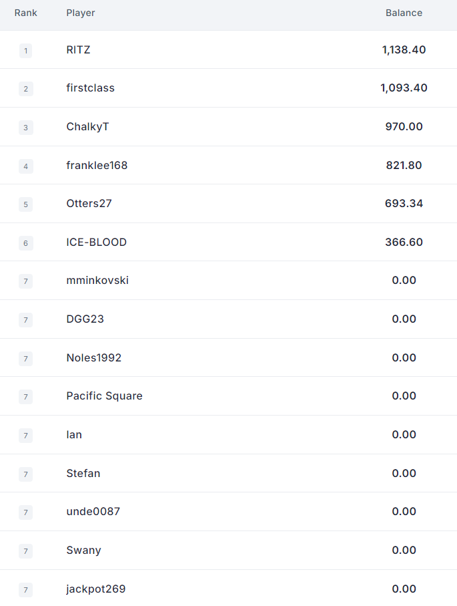This screenshot has height=606, width=457.
Task: Click the rank badge next to mminkovski
Action: click(x=26, y=281)
